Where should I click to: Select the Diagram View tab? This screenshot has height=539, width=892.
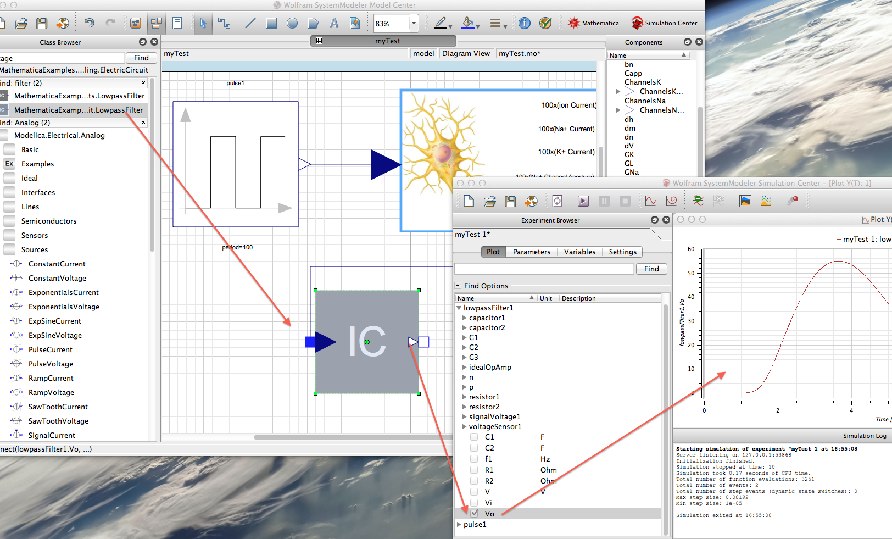[466, 53]
